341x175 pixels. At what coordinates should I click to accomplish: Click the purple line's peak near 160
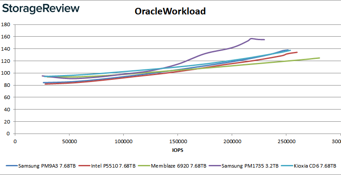[x=251, y=38]
